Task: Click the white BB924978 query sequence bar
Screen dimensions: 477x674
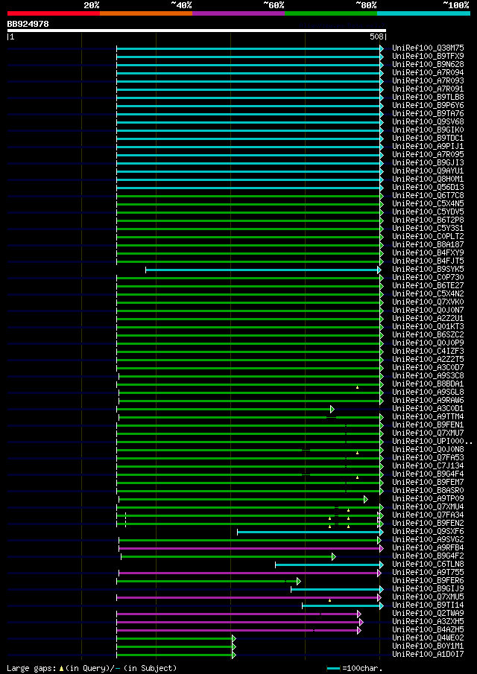Action: tap(197, 31)
